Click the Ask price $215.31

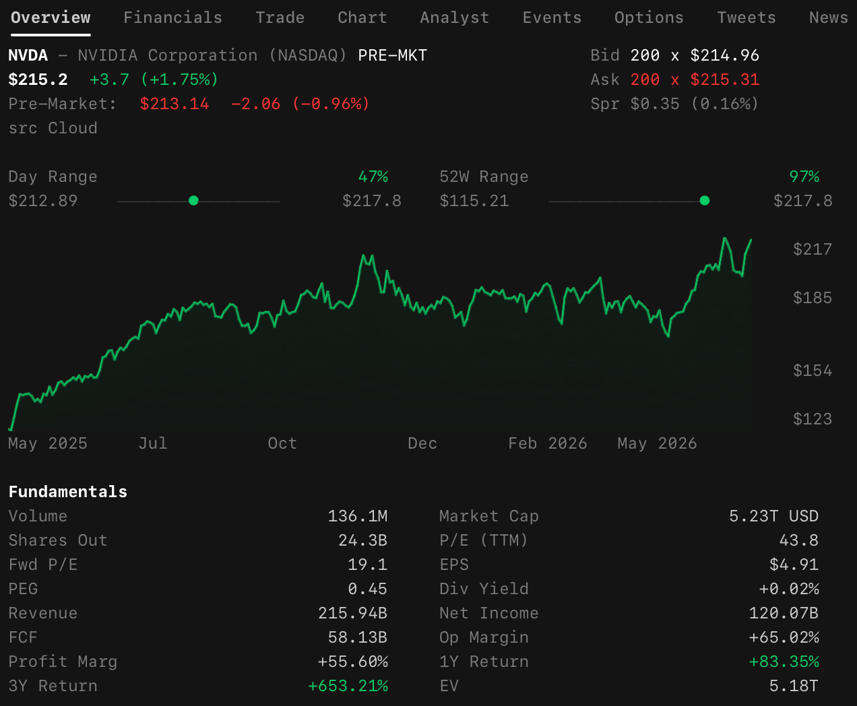pos(725,79)
